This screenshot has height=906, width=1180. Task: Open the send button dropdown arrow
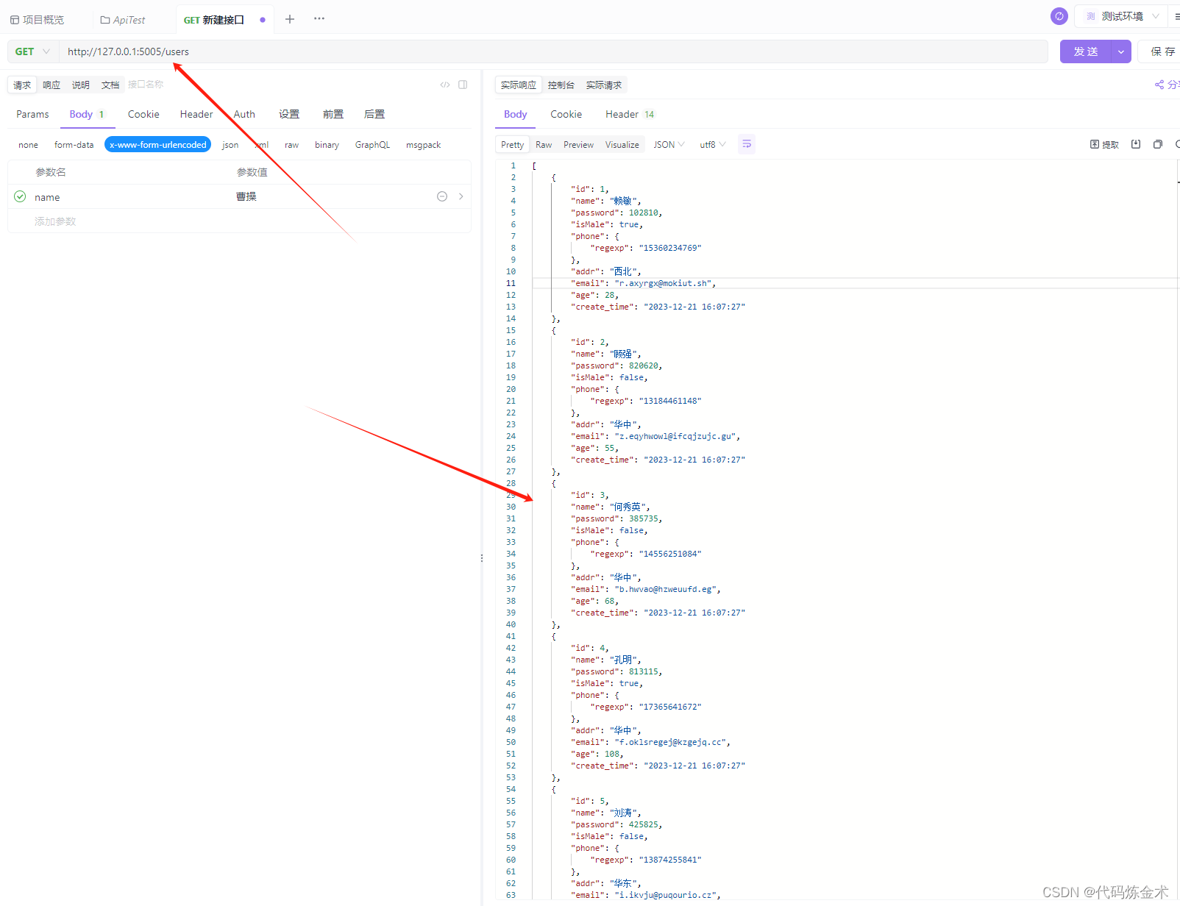click(1121, 51)
